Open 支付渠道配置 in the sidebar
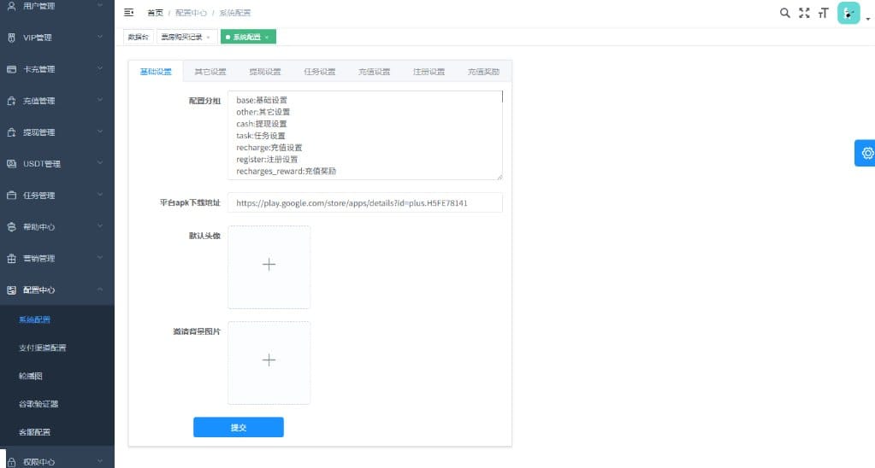This screenshot has height=468, width=875. click(43, 348)
